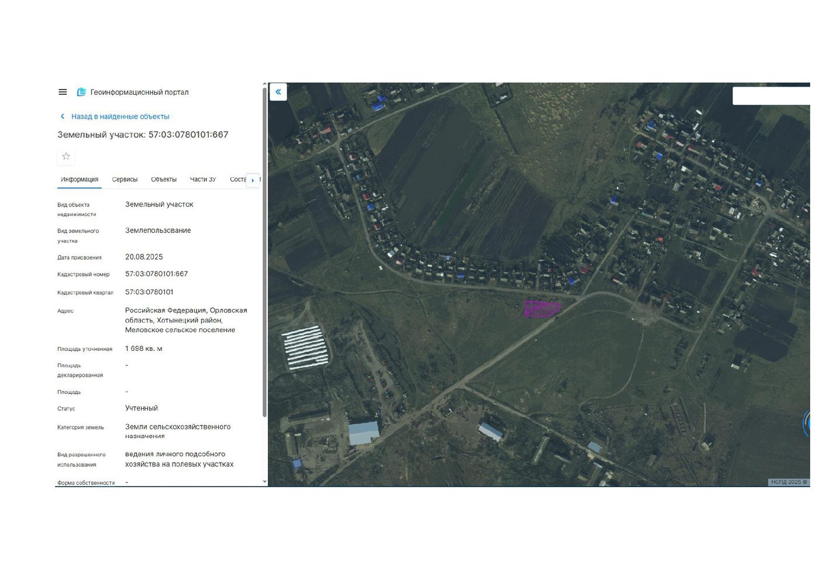Click the НСПД 2025 attribution label
This screenshot has height=579, width=819.
point(789,482)
